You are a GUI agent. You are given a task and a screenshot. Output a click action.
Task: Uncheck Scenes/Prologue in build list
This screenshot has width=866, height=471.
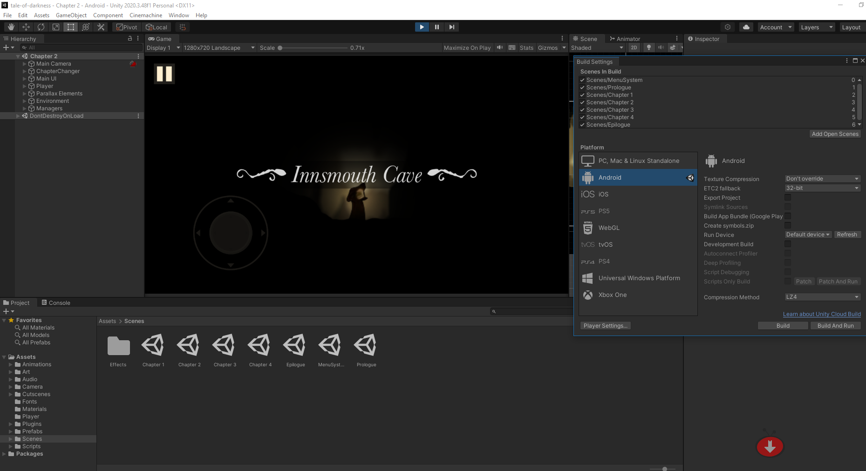[582, 87]
